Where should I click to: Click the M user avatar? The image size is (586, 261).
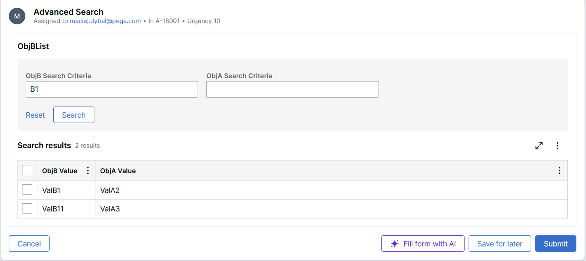pos(17,16)
